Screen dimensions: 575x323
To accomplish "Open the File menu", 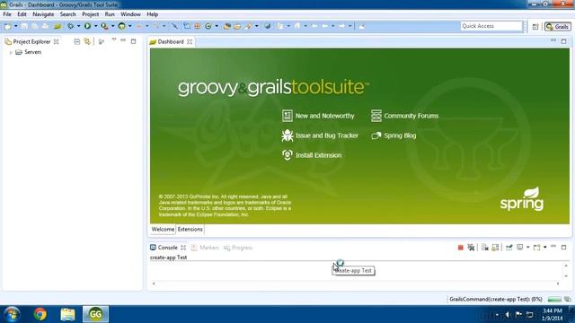I will (7, 14).
